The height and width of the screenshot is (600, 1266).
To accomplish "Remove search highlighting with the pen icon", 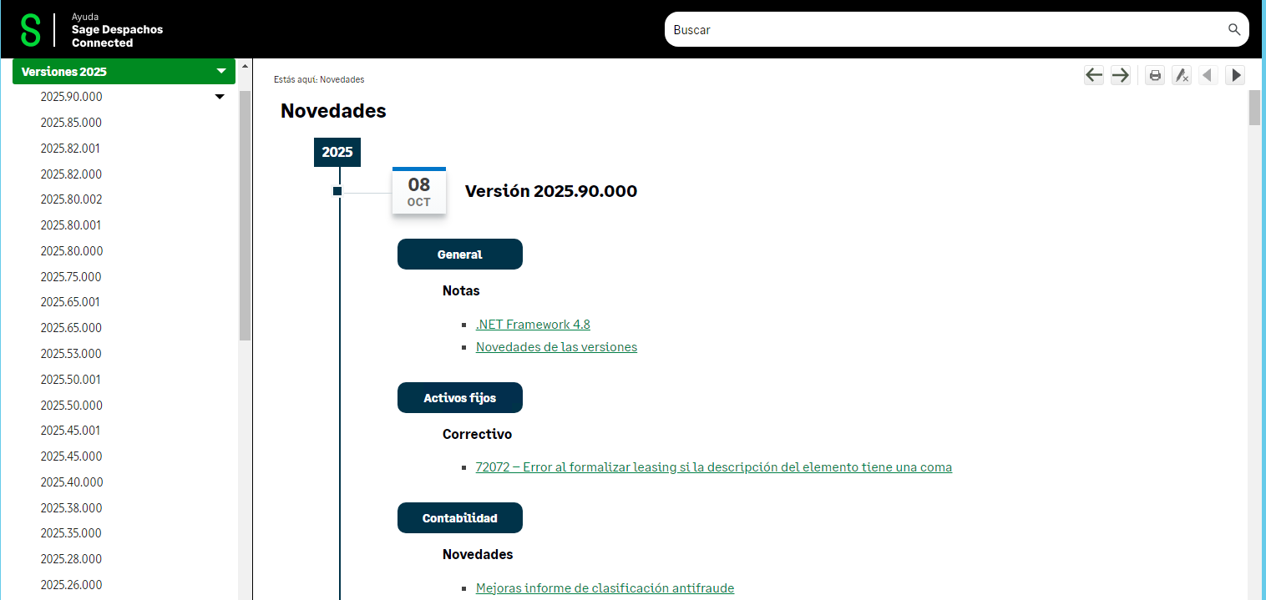I will click(x=1181, y=75).
